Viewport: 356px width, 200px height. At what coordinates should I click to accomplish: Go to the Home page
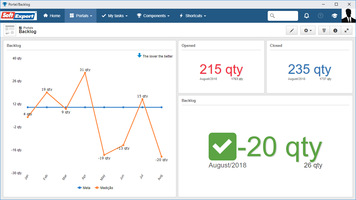click(x=52, y=16)
